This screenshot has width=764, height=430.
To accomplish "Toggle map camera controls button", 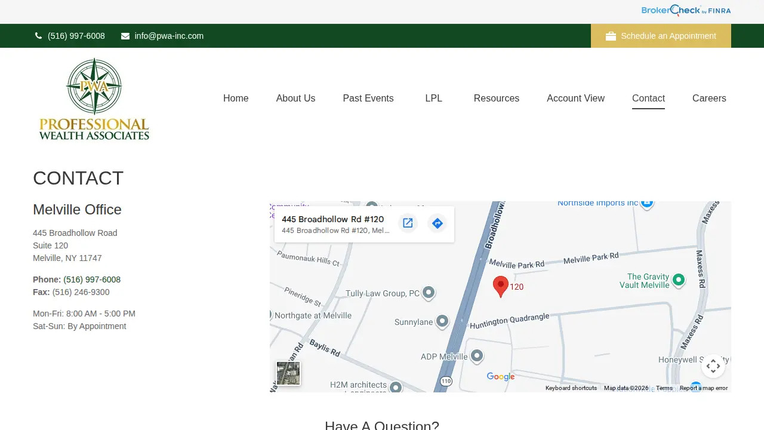I will (x=713, y=366).
